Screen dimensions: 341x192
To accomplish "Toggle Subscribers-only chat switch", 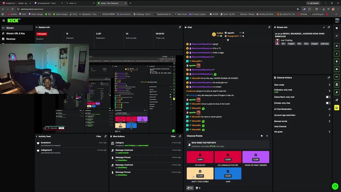I will [328, 97].
